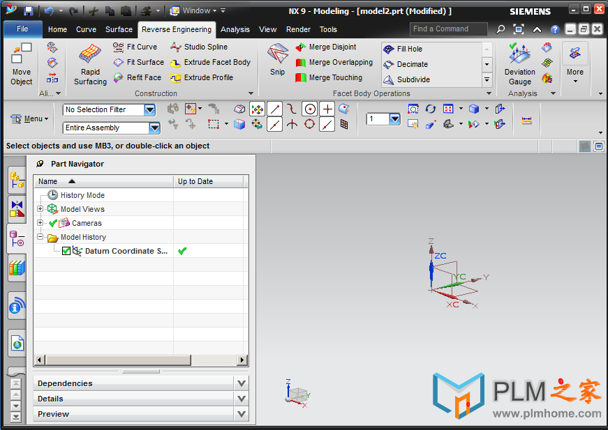The image size is (608, 430).
Task: Click the Paste clipboard icon
Action: (x=126, y=11)
